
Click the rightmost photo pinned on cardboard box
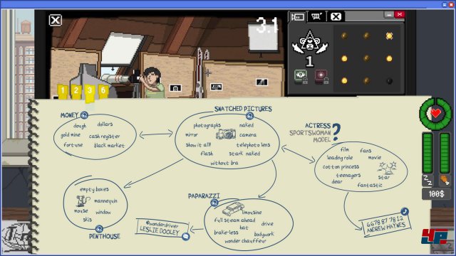click(261, 82)
